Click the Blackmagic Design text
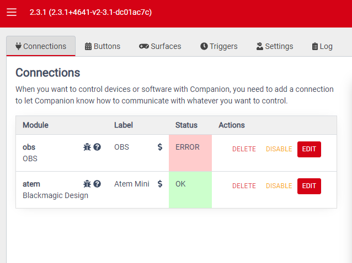 [56, 195]
